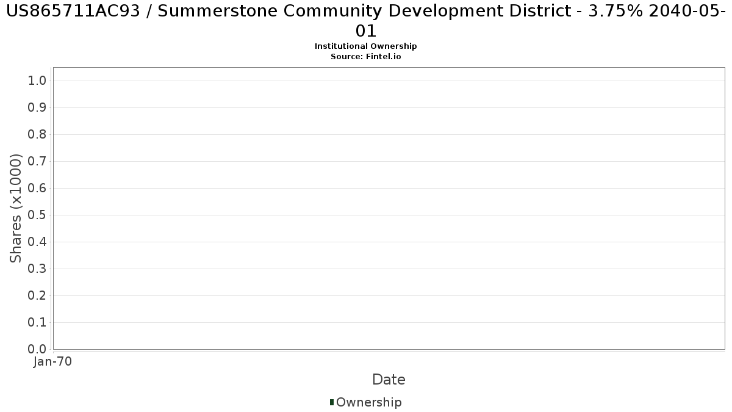Click the 0.5 y-axis tick label

coord(37,215)
